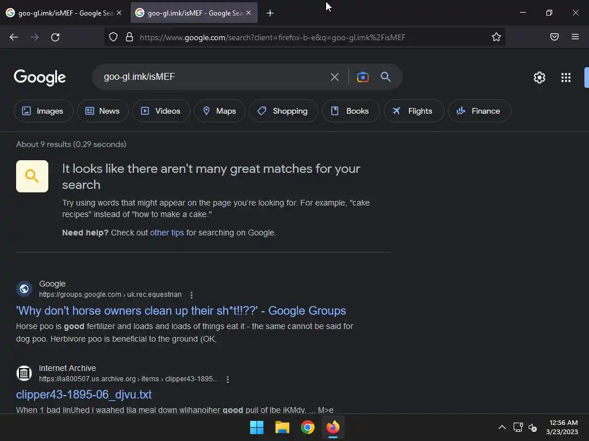Click the Google logo
Viewport: 589px width, 441px height.
pos(40,78)
